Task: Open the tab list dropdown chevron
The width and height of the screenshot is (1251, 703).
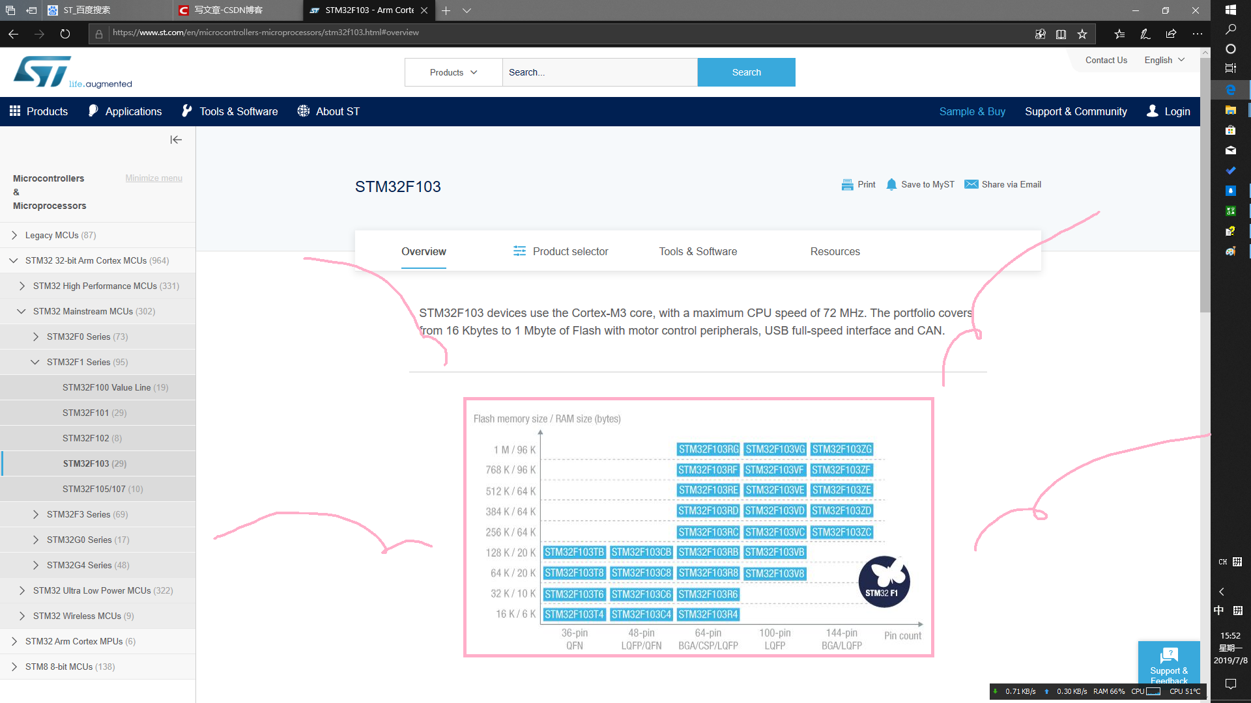Action: (467, 10)
